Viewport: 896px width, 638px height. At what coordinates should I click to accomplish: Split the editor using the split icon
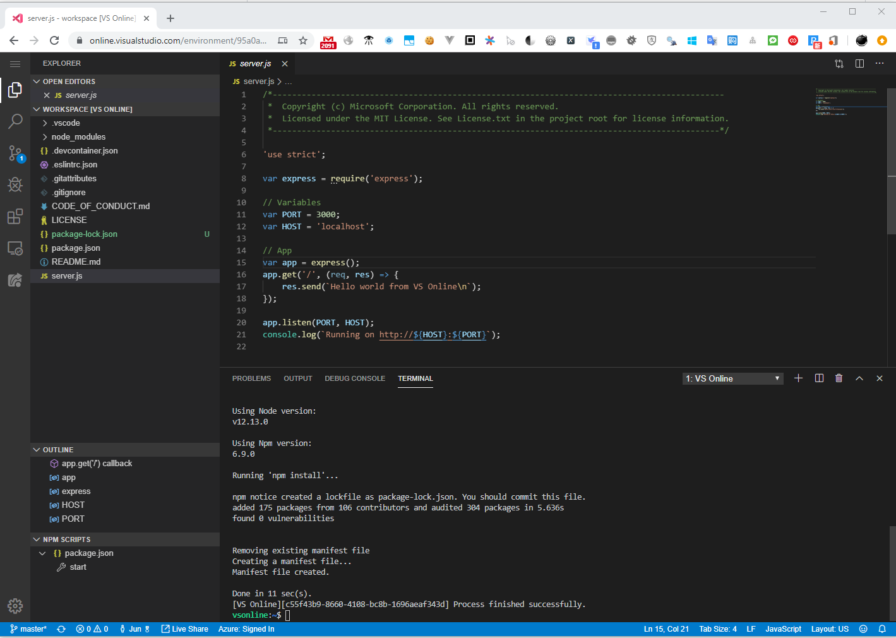(x=859, y=63)
